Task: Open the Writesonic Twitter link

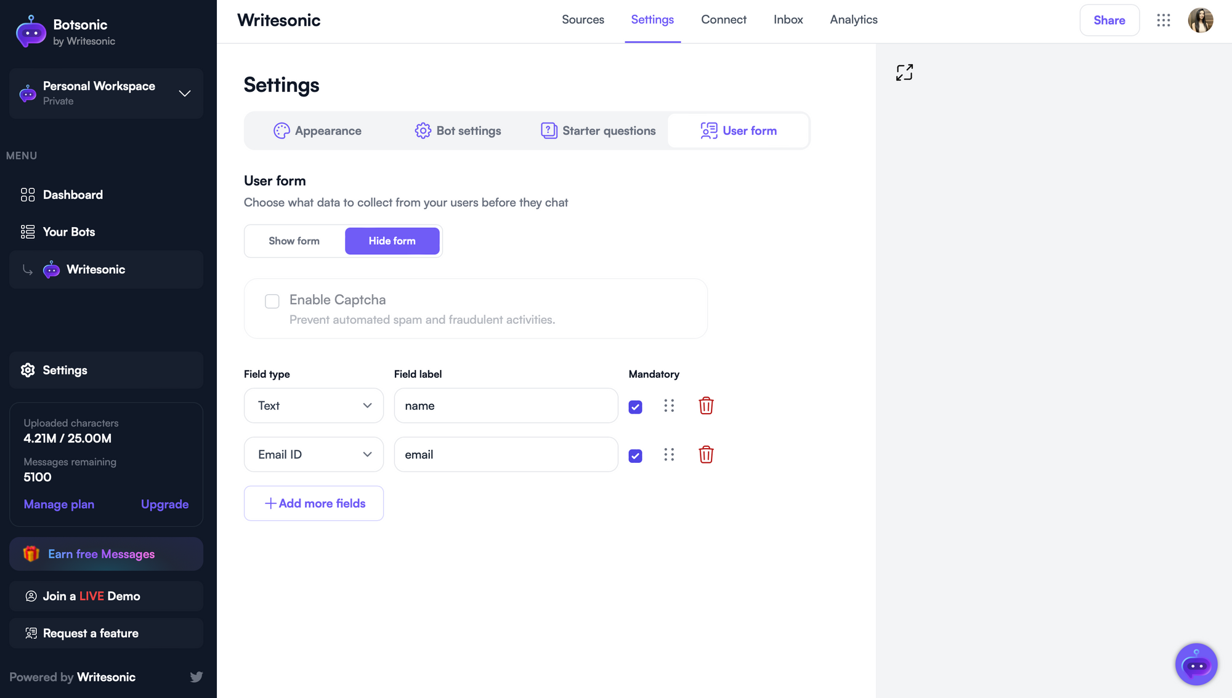Action: (197, 676)
